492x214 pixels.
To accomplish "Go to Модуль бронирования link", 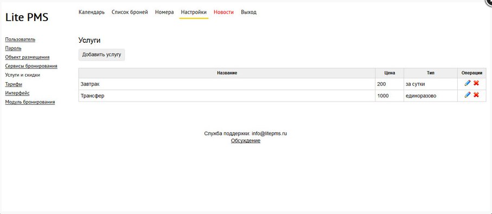I will click(x=30, y=102).
